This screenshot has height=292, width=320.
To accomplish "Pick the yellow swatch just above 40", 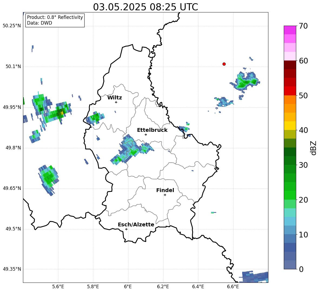I will pos(290,126).
